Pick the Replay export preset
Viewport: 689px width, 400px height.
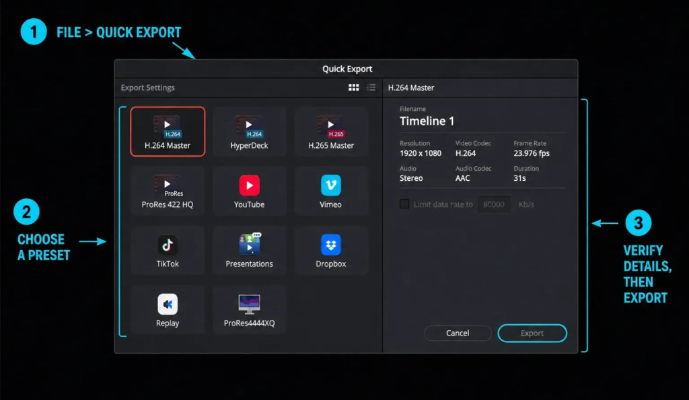click(x=168, y=309)
